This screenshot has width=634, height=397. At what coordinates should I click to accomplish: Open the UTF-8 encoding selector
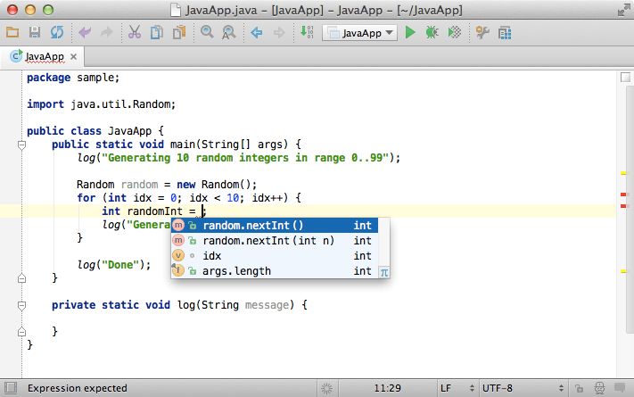coord(523,388)
